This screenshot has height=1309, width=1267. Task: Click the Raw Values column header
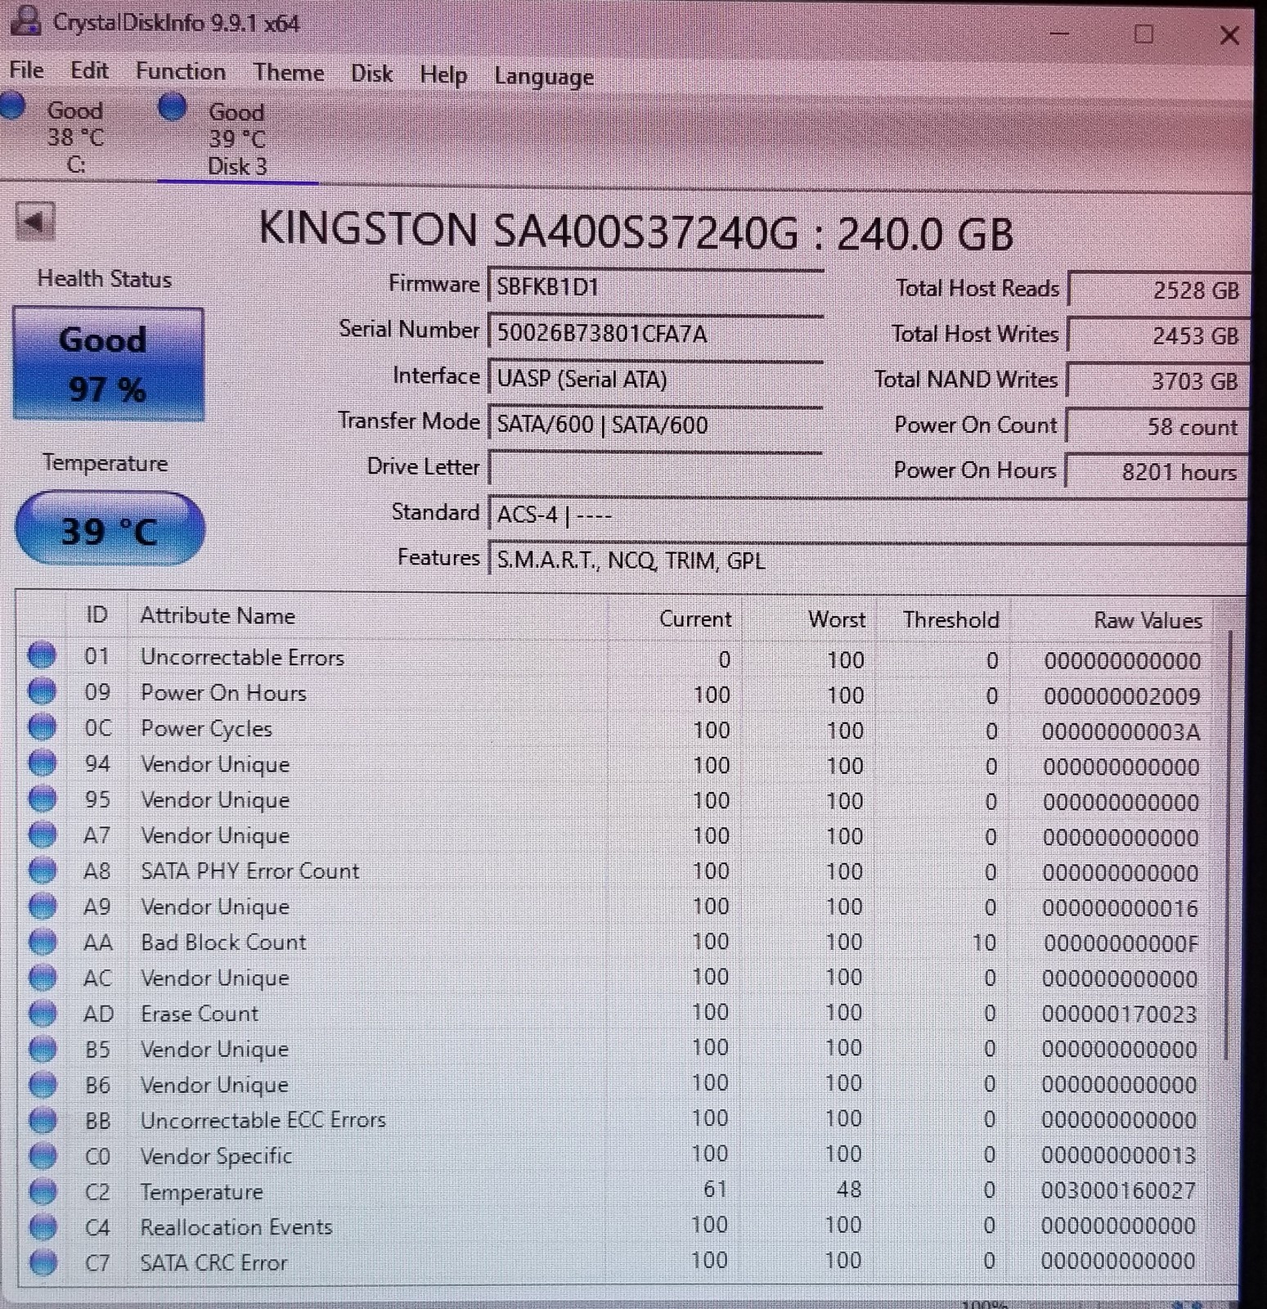(x=1113, y=621)
